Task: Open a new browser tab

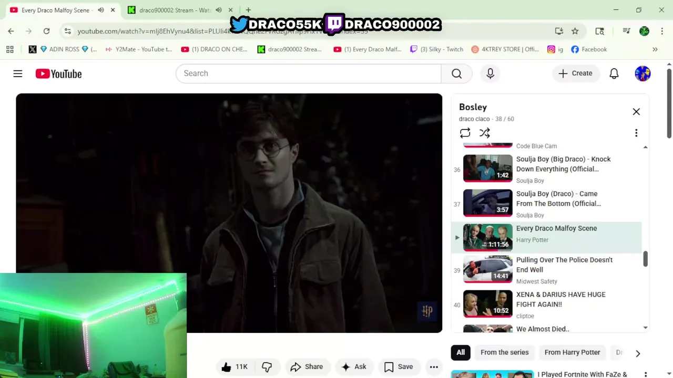Action: pos(248,10)
